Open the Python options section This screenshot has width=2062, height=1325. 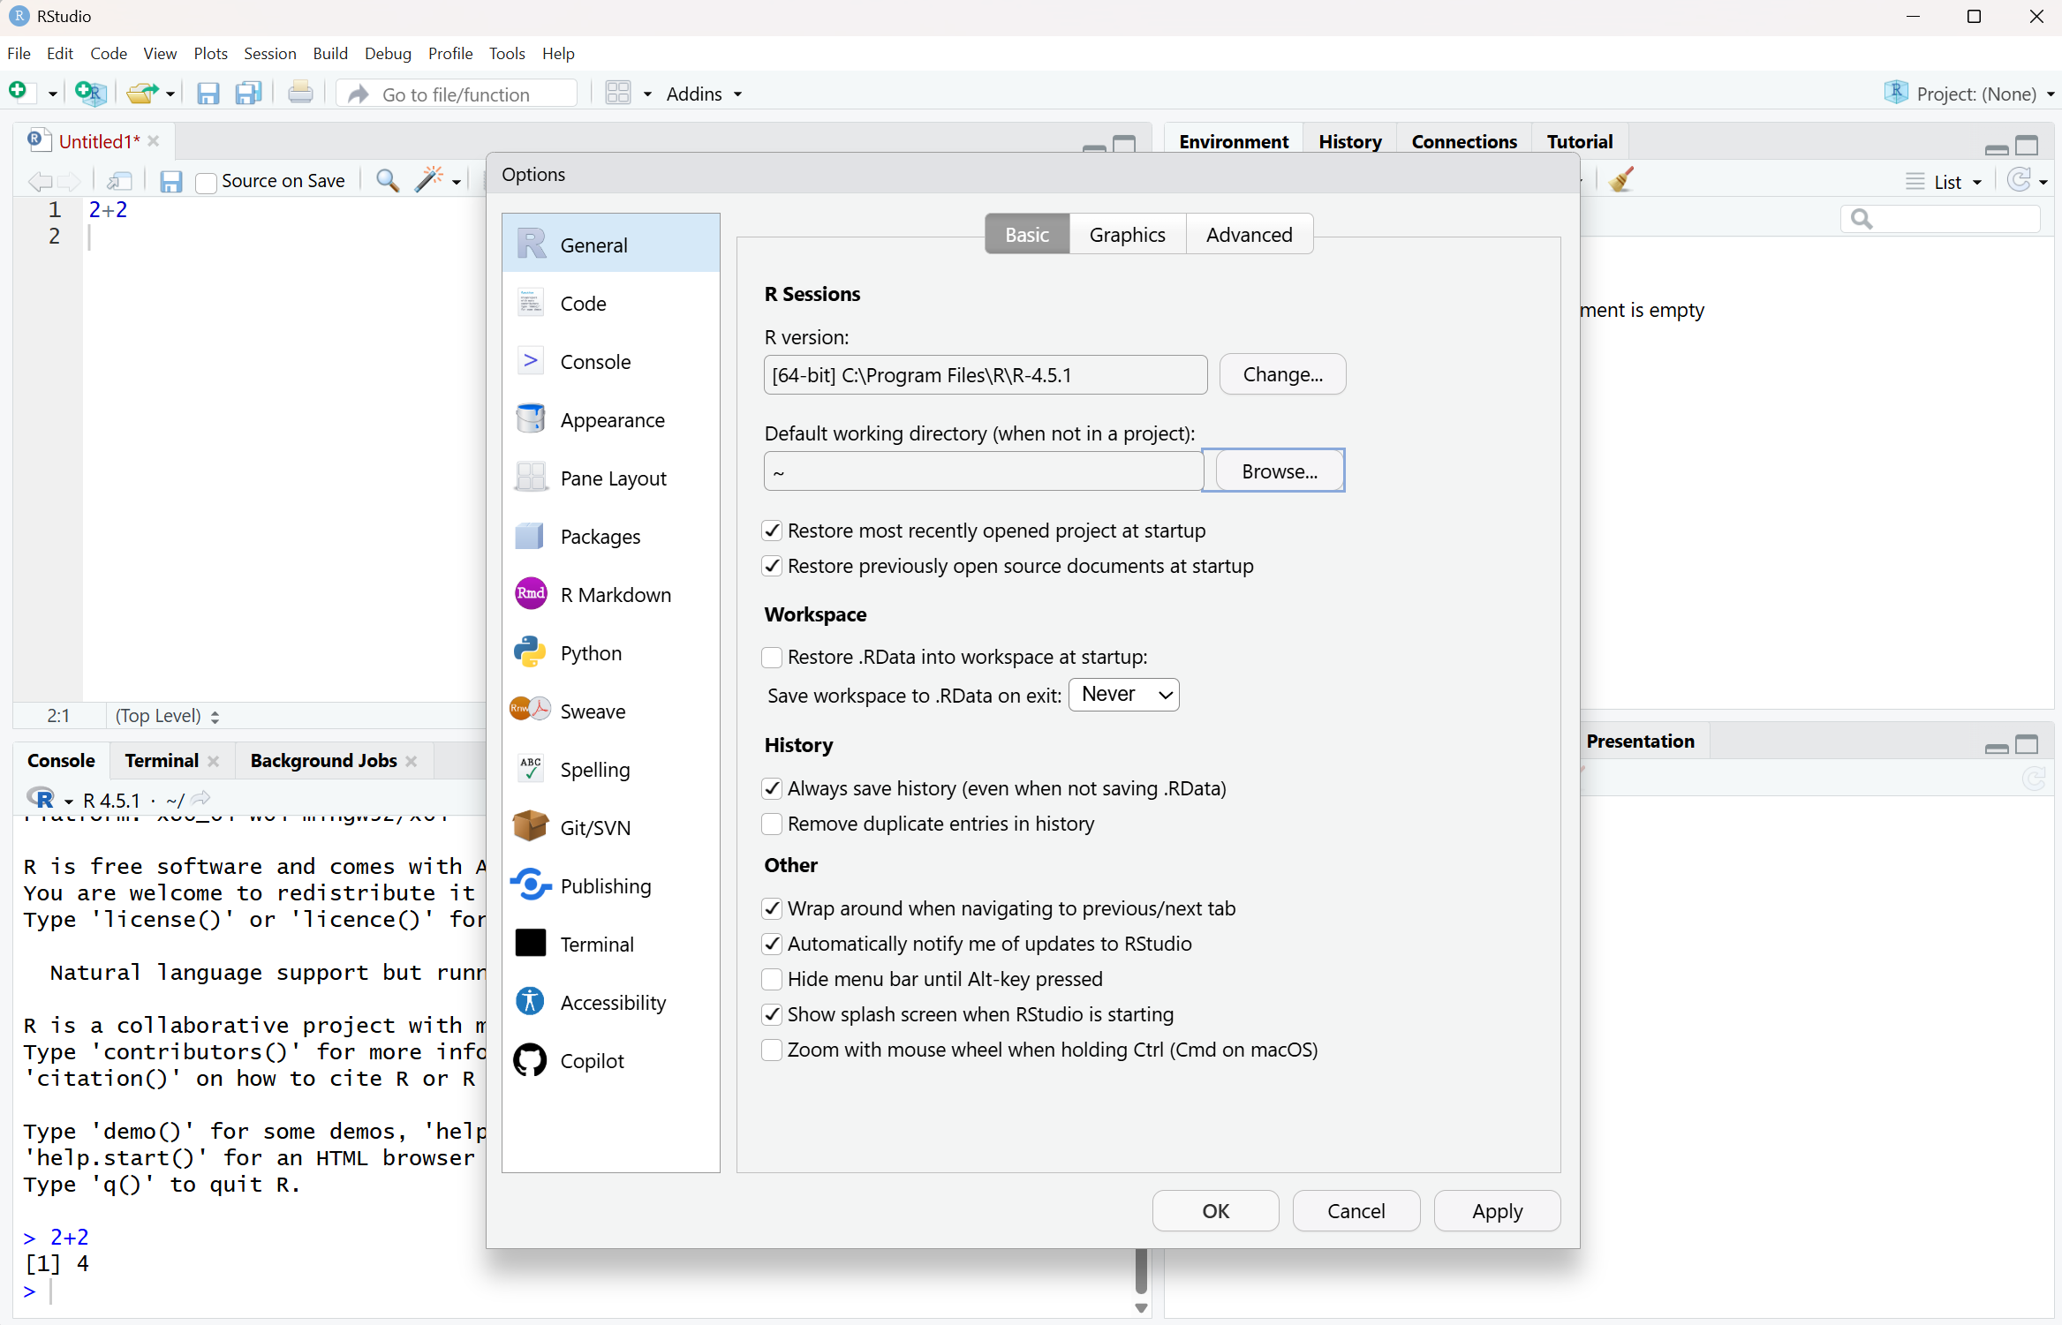(x=589, y=653)
